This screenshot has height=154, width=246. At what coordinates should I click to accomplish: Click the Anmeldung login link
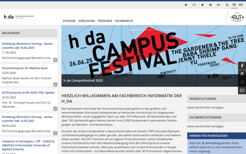(213, 143)
